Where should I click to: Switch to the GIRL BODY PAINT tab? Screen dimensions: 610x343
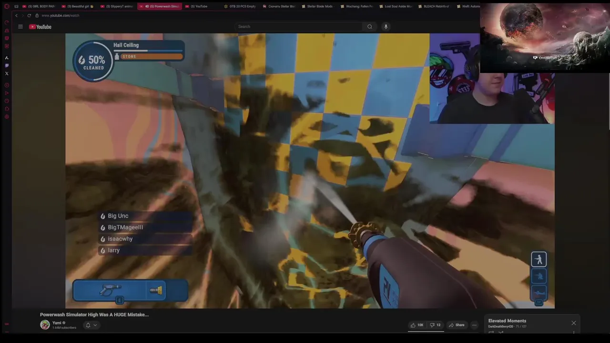click(39, 6)
